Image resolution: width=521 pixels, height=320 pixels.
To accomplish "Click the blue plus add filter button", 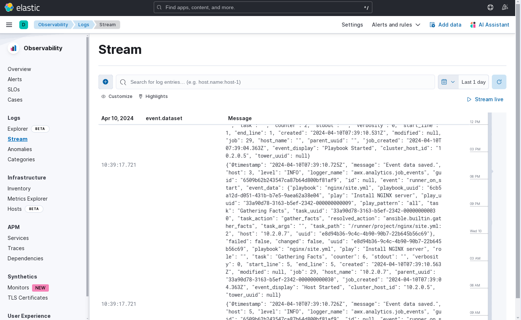I will coord(105,82).
